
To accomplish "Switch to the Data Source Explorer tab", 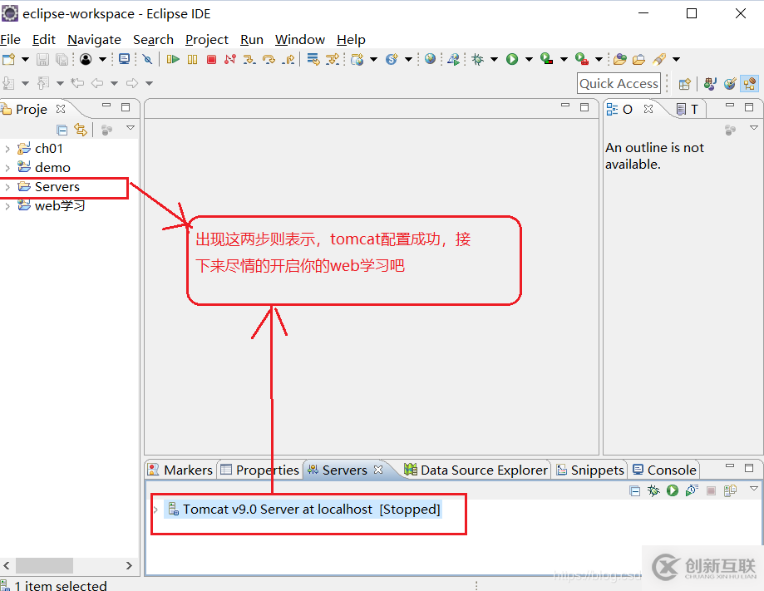I will pos(475,470).
